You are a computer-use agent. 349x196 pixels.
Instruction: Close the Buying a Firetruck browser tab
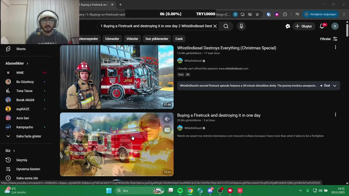(112, 5)
